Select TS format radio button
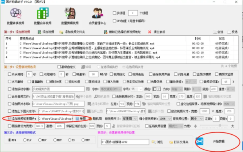 [x=70, y=140]
